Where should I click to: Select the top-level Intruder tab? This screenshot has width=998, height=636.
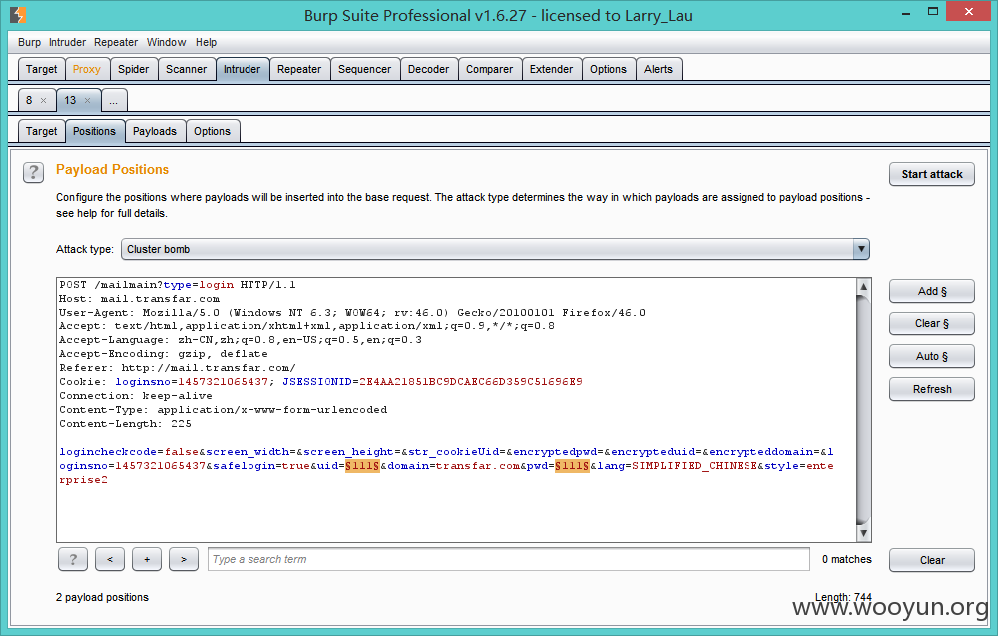coord(242,69)
